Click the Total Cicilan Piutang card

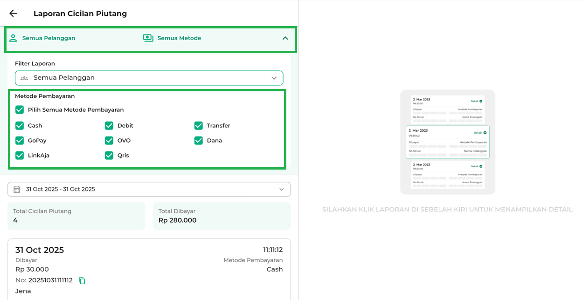click(76, 216)
